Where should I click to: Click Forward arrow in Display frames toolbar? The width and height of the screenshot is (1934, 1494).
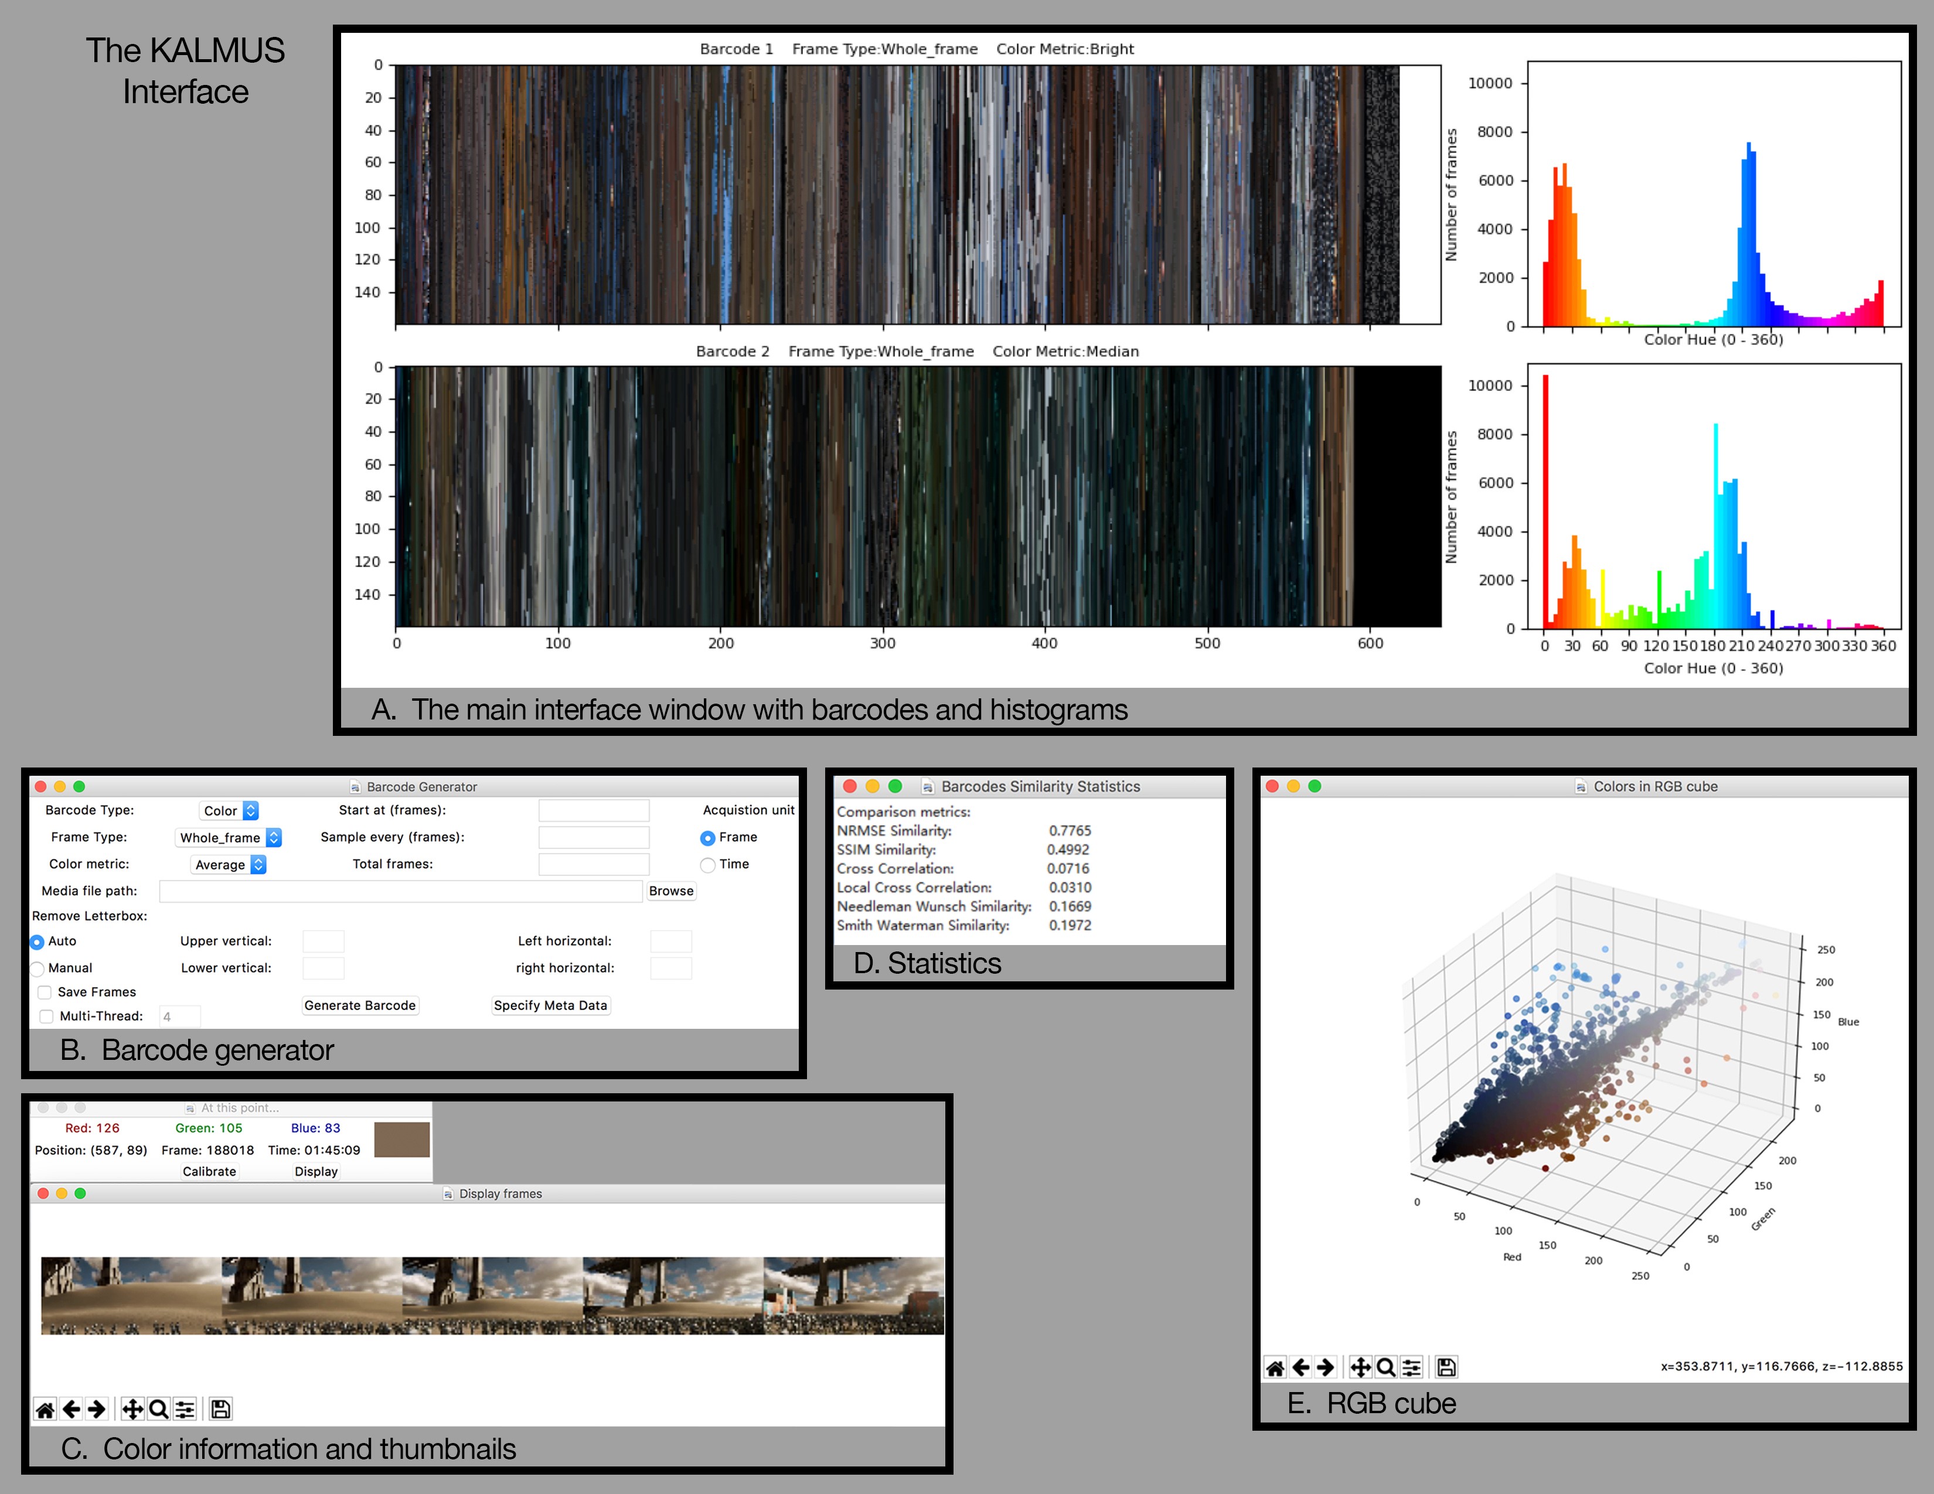click(x=97, y=1409)
